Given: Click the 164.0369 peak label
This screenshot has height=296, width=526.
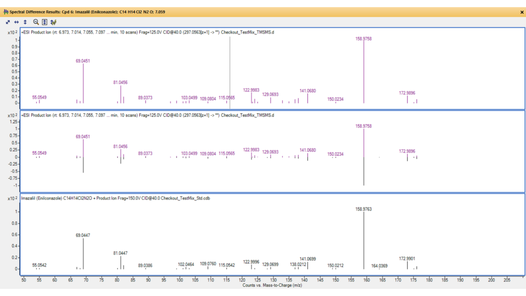Looking at the screenshot, I should point(379,266).
